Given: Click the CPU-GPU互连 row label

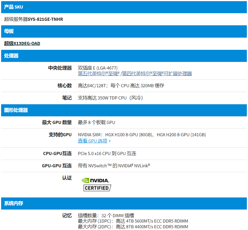Looking at the screenshot, I should pos(58,154).
